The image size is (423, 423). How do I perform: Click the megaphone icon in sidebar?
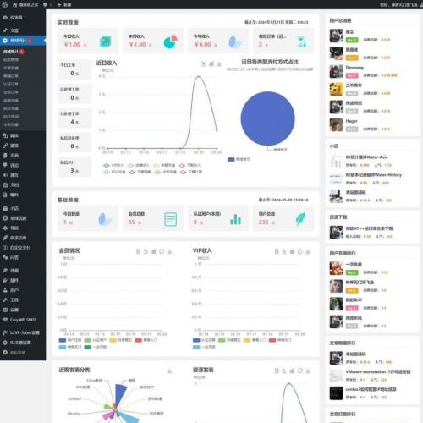pyautogui.click(x=5, y=175)
